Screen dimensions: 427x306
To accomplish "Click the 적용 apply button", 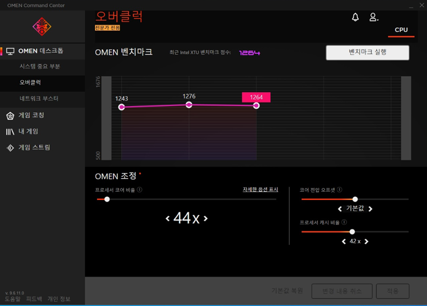I will click(392, 291).
